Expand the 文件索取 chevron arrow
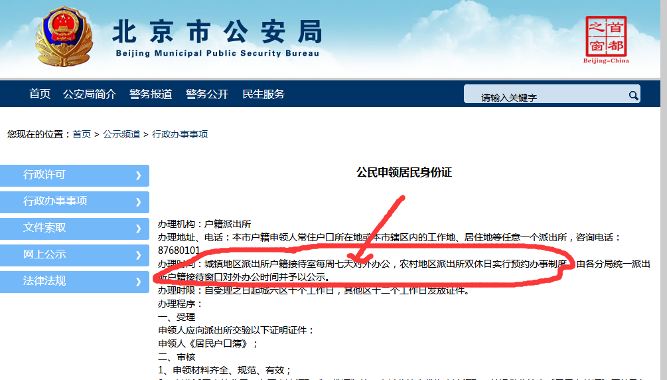The height and width of the screenshot is (380, 667). (x=138, y=229)
